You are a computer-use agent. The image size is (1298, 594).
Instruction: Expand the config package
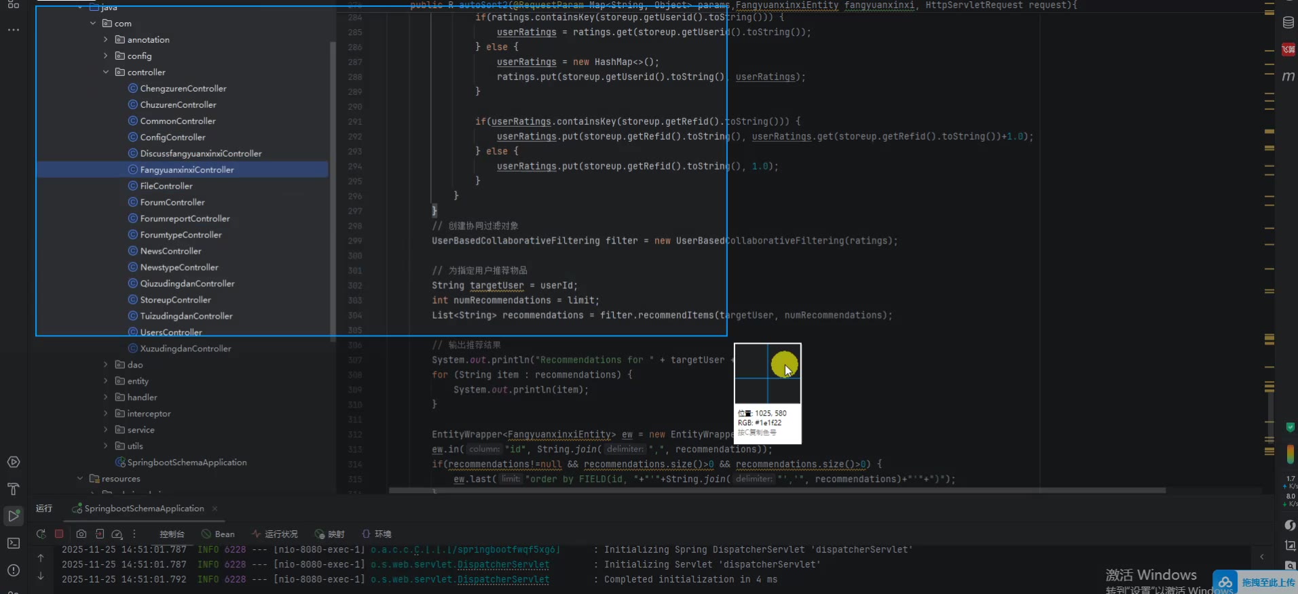click(106, 56)
